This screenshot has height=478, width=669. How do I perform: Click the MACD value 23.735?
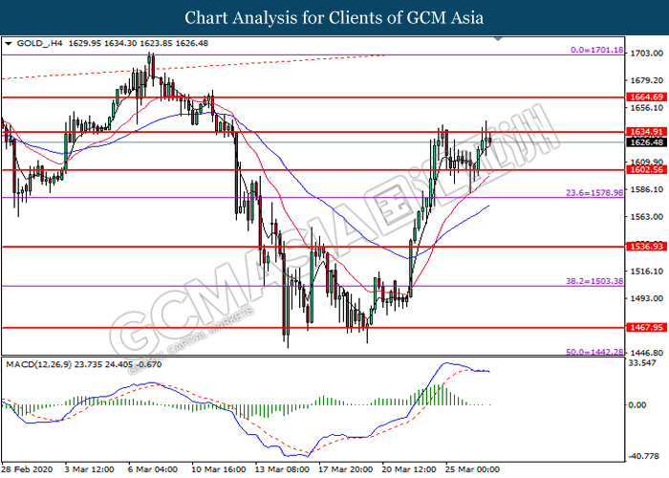pos(87,365)
